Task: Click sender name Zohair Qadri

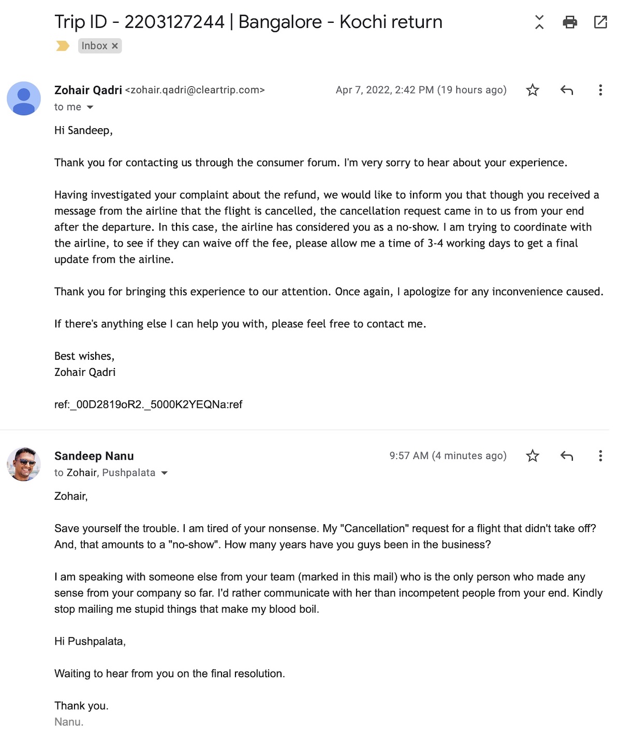Action: [88, 90]
